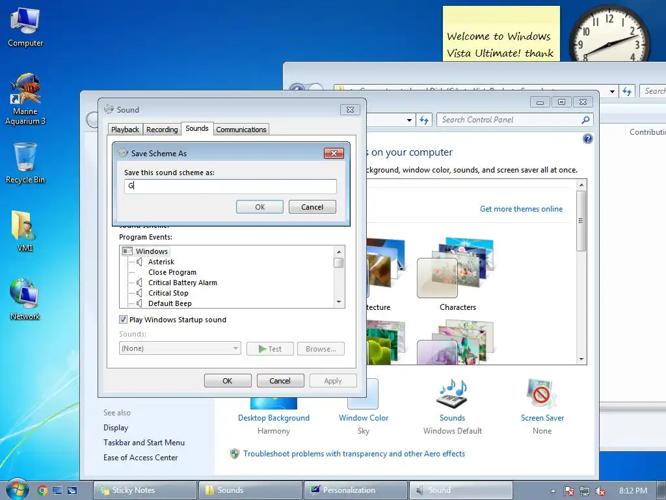Show hidden tray icons arrow

pyautogui.click(x=553, y=491)
